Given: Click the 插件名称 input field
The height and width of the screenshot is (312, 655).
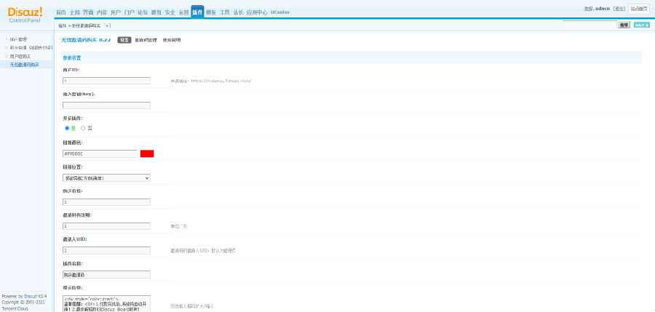Looking at the screenshot, I should (x=106, y=275).
